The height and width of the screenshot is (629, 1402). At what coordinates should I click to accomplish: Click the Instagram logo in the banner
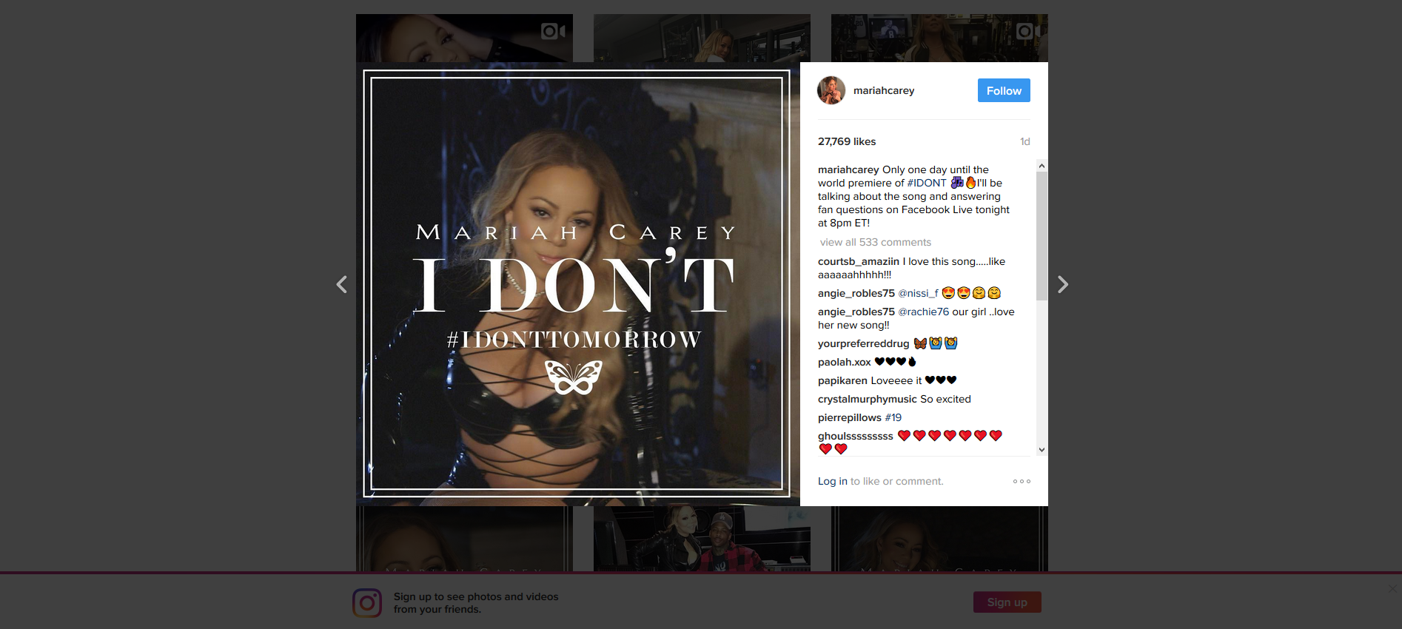click(367, 603)
